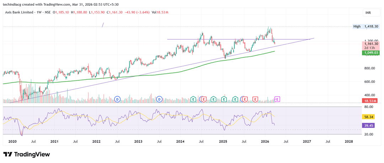Open the red earnings marker near July 2025
Image resolution: width=384 pixels, height=163 pixels.
click(x=245, y=99)
